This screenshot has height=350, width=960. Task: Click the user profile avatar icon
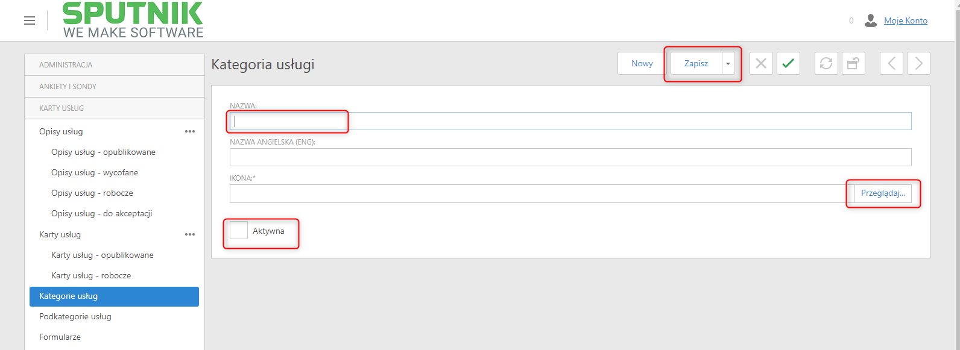pyautogui.click(x=870, y=20)
